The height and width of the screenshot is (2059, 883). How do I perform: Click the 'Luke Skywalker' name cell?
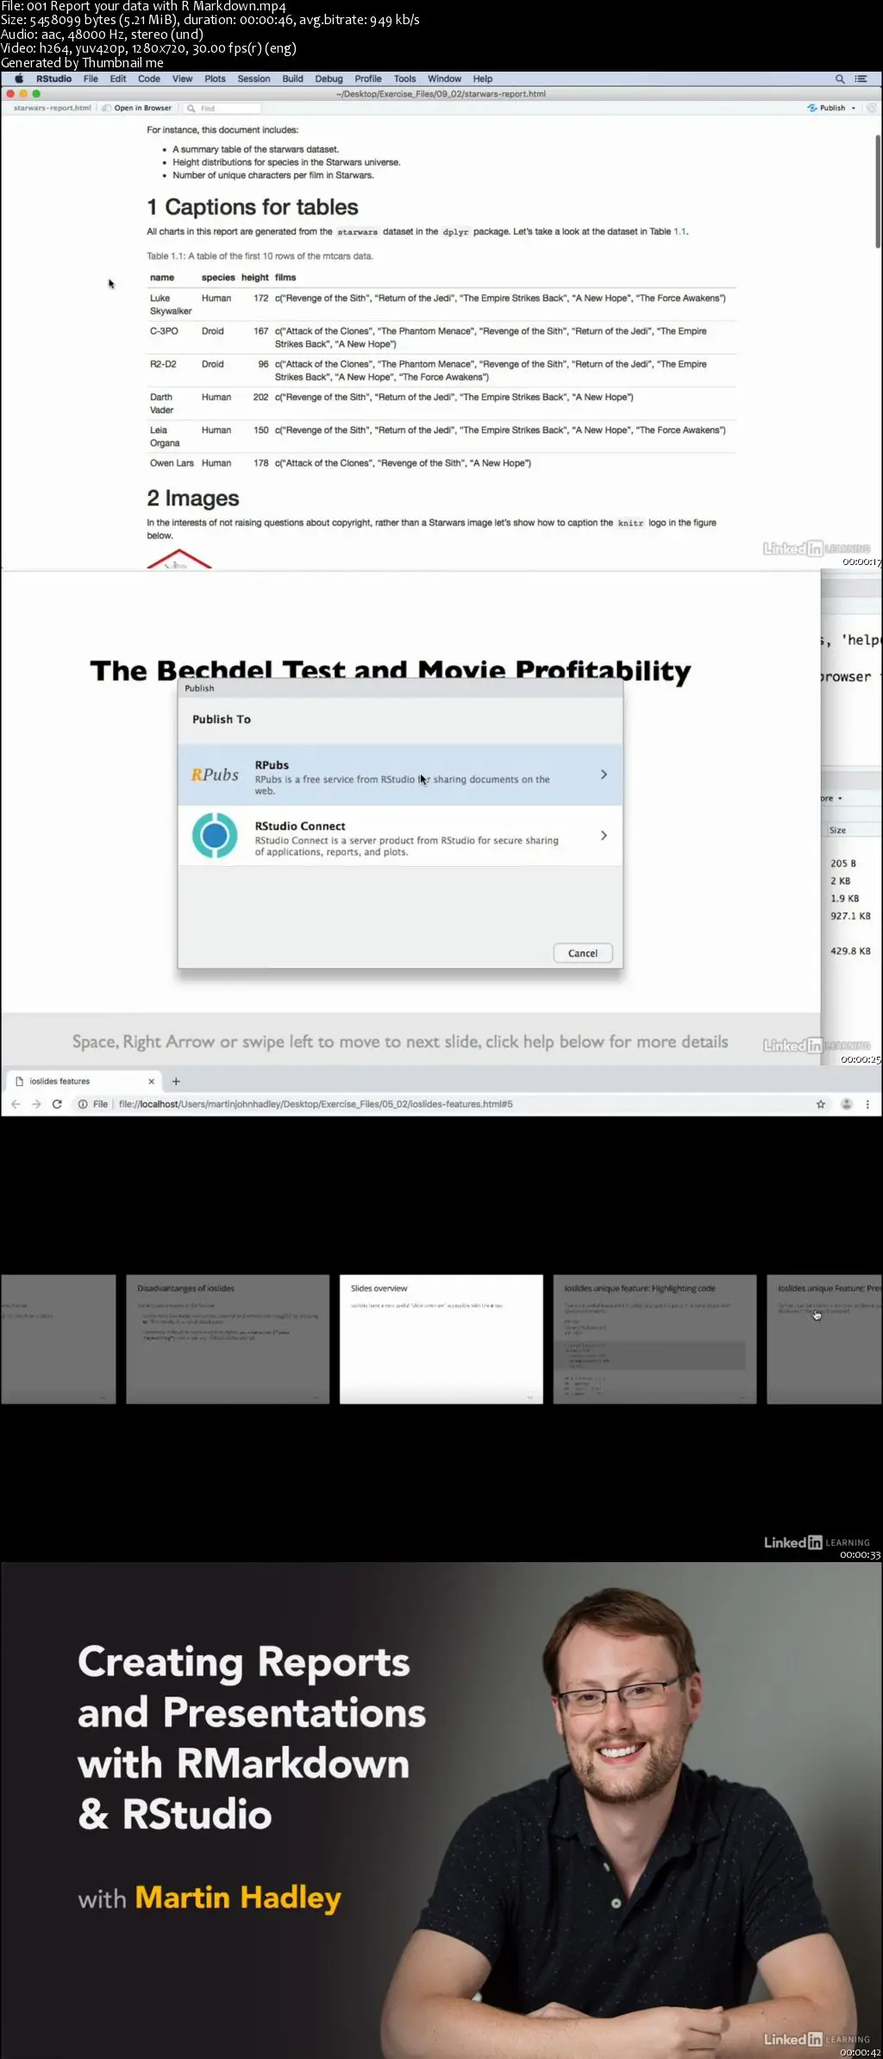point(171,304)
